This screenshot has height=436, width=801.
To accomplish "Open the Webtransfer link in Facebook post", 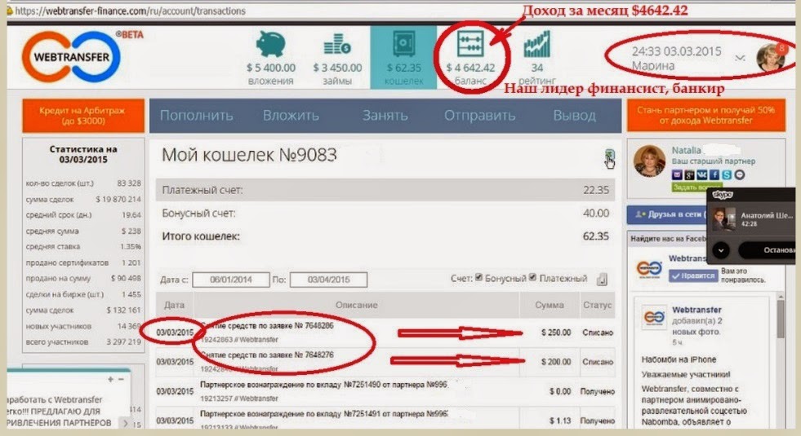I will (696, 310).
